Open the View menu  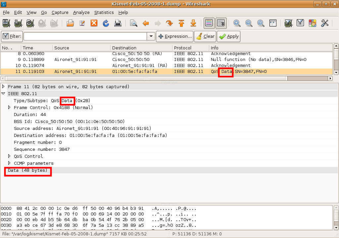[31, 13]
